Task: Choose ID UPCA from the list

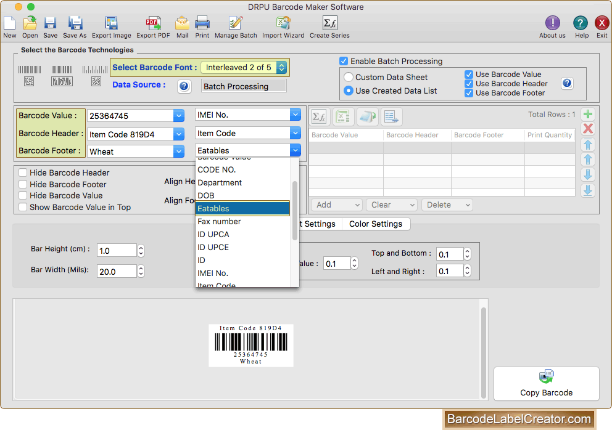Action: pos(243,234)
